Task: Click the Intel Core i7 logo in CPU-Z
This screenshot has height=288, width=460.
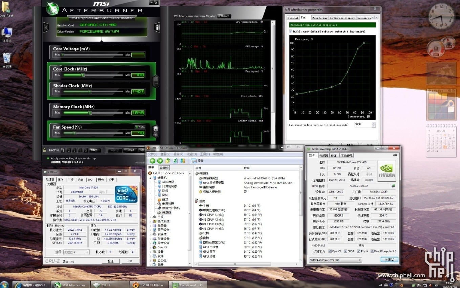Action: click(126, 194)
